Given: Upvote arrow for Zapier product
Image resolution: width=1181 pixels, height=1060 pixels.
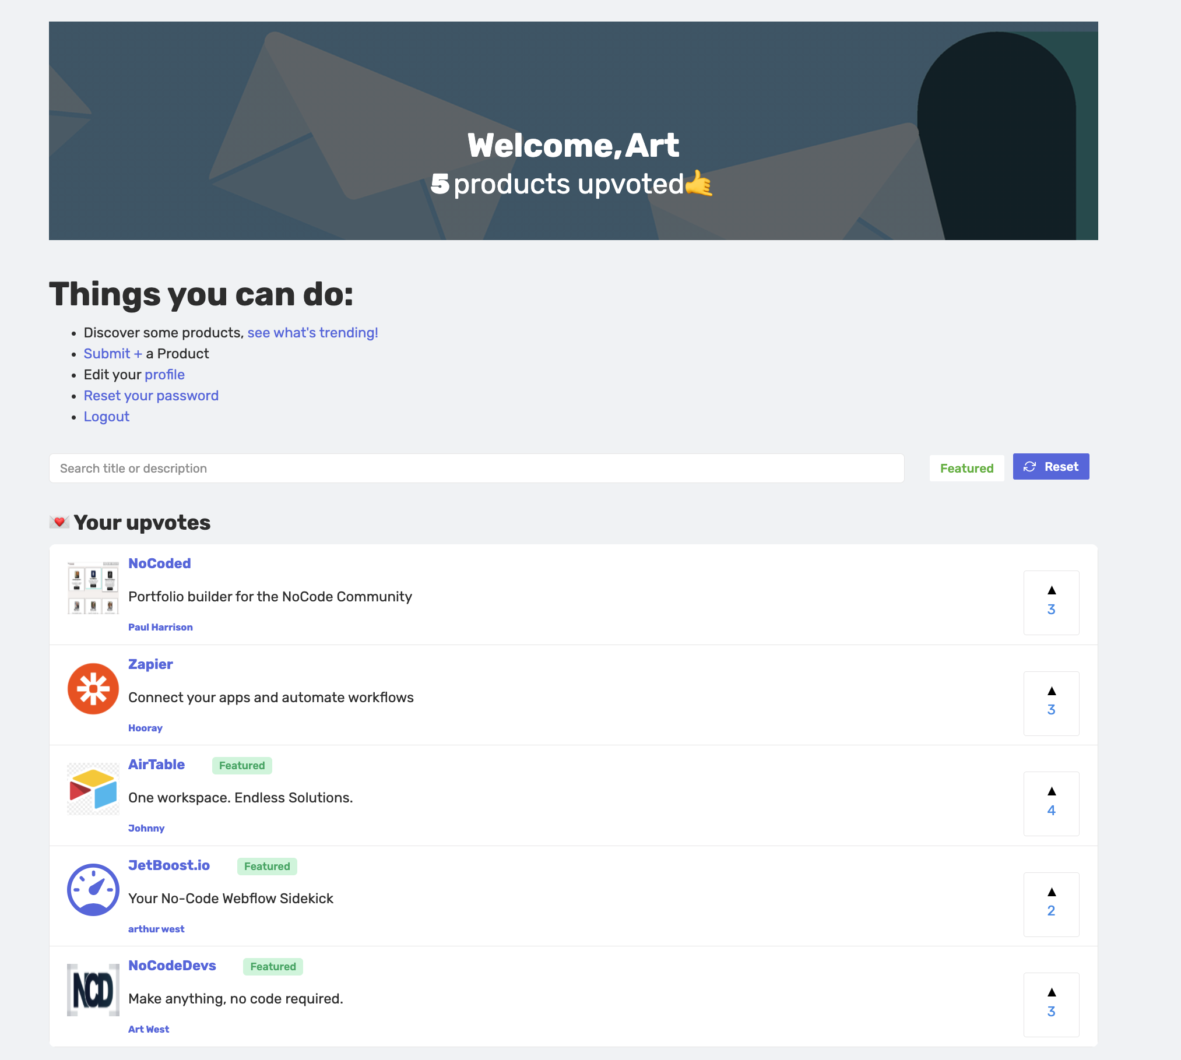Looking at the screenshot, I should click(1051, 691).
